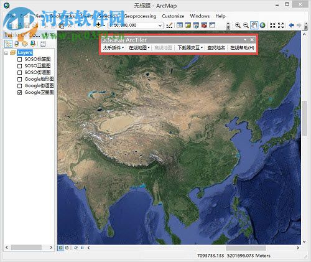Select List By Visibility icon
This screenshot has width=311, height=262.
point(25,44)
